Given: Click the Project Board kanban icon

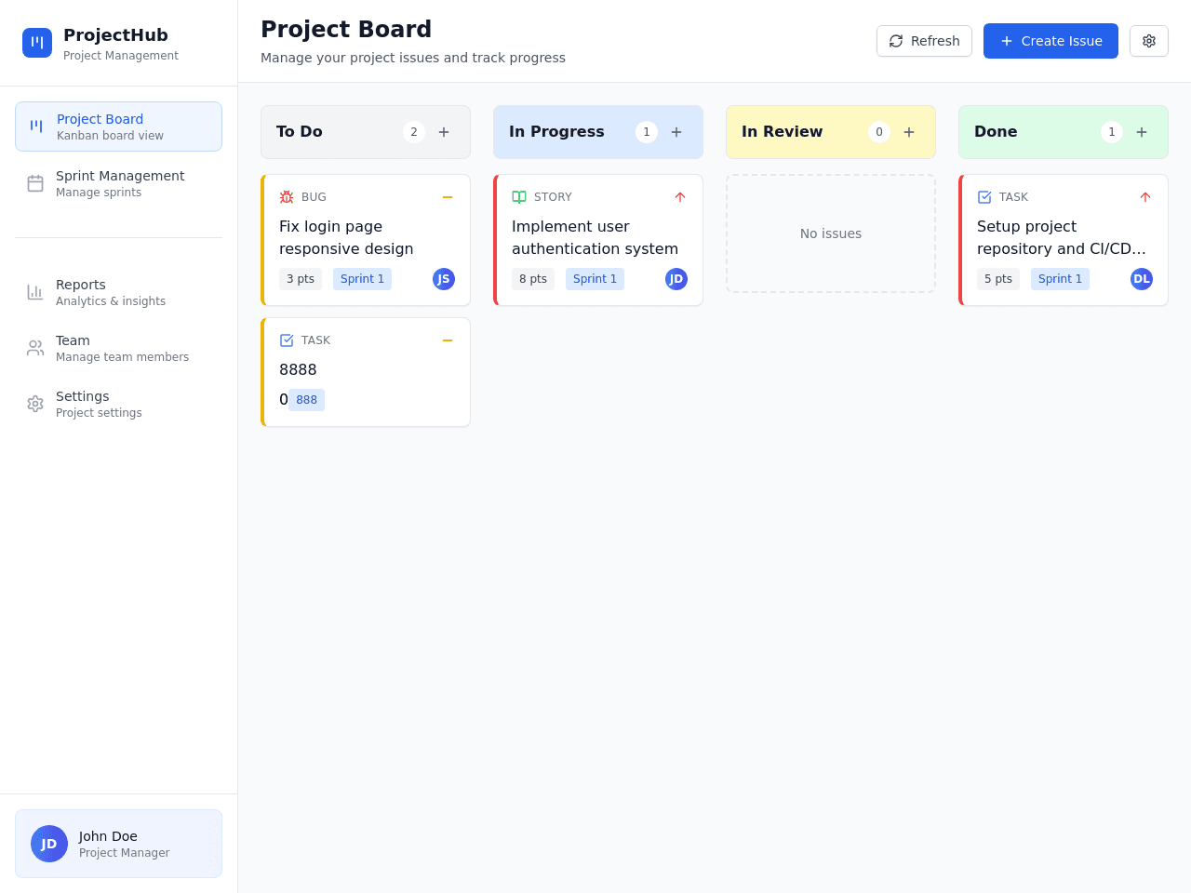Looking at the screenshot, I should pyautogui.click(x=36, y=127).
